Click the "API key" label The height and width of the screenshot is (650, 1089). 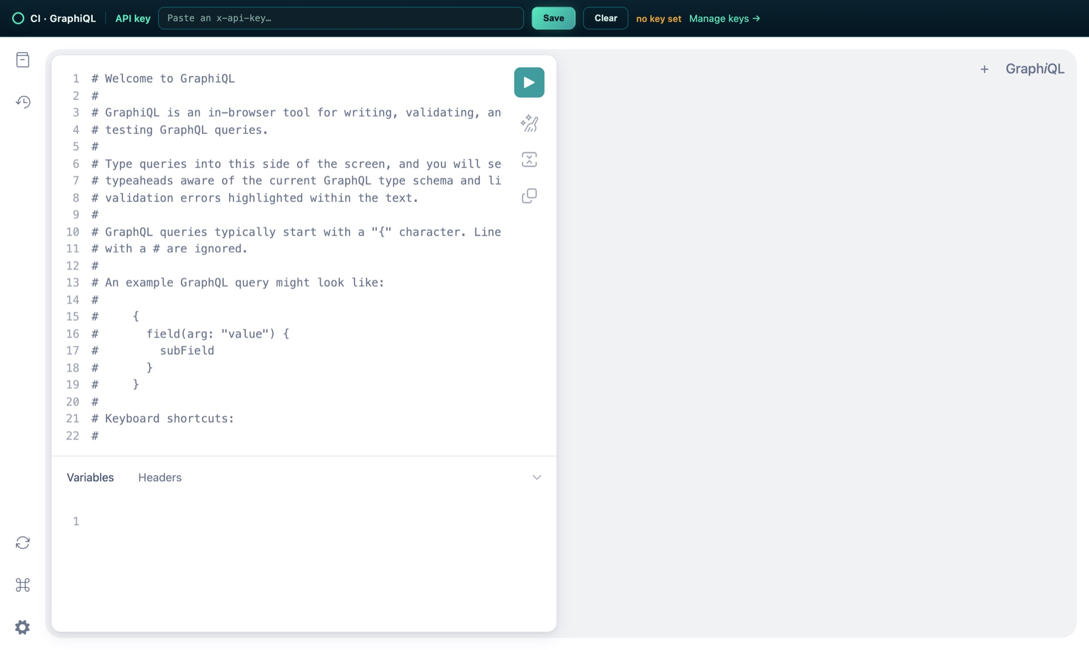pyautogui.click(x=133, y=19)
